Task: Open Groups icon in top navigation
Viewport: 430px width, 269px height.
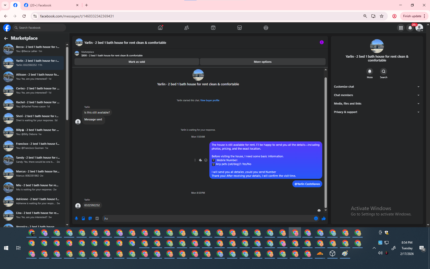Action: [x=266, y=28]
